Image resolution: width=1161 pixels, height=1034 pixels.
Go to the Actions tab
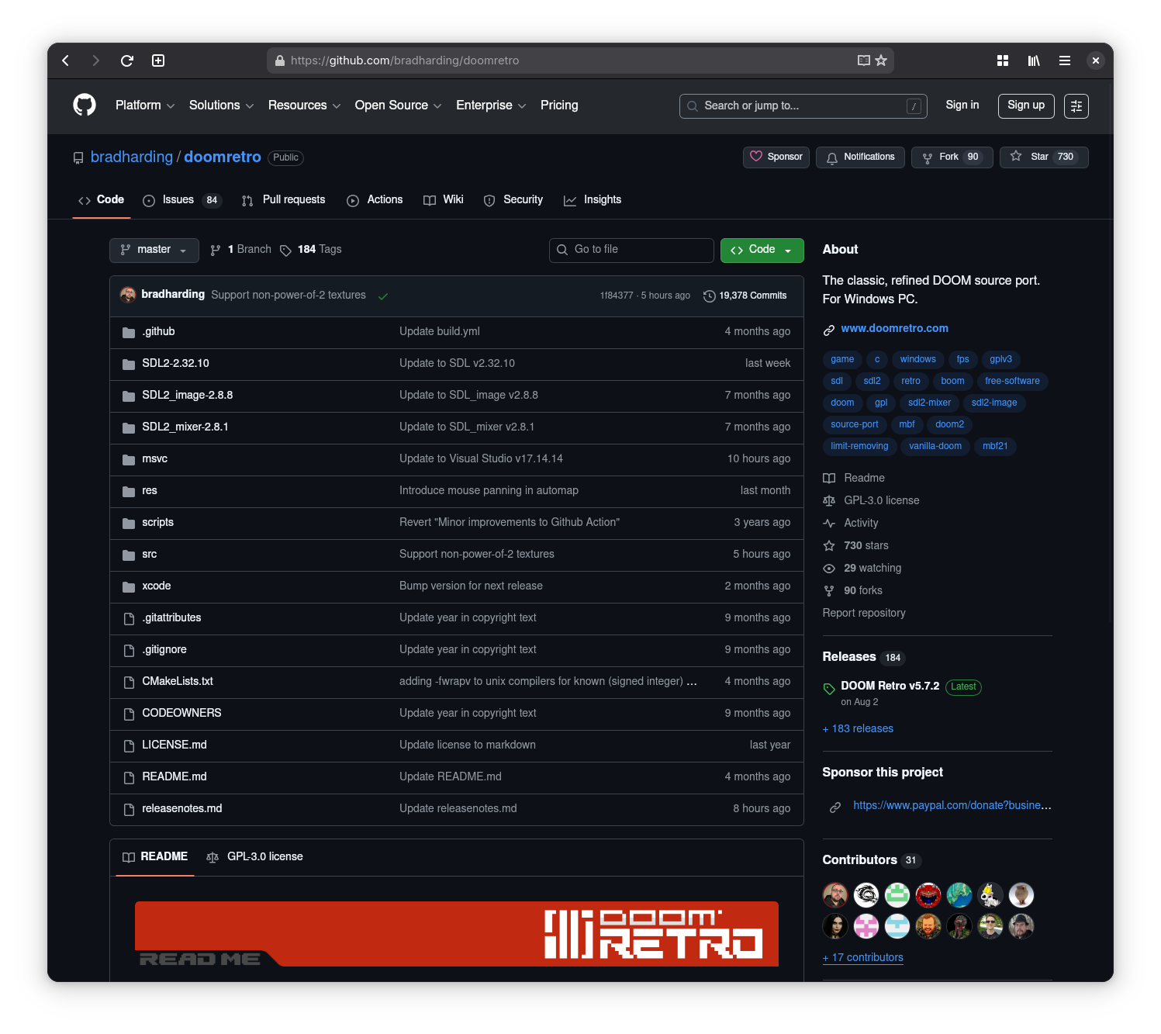click(x=375, y=200)
